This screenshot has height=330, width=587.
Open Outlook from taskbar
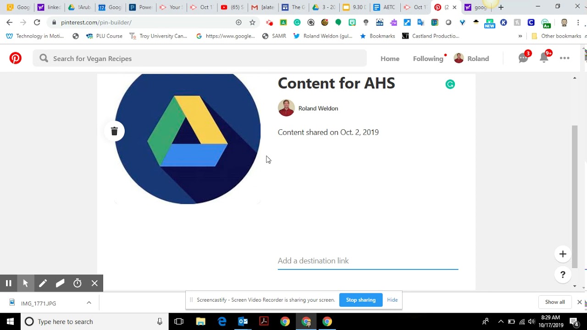243,322
